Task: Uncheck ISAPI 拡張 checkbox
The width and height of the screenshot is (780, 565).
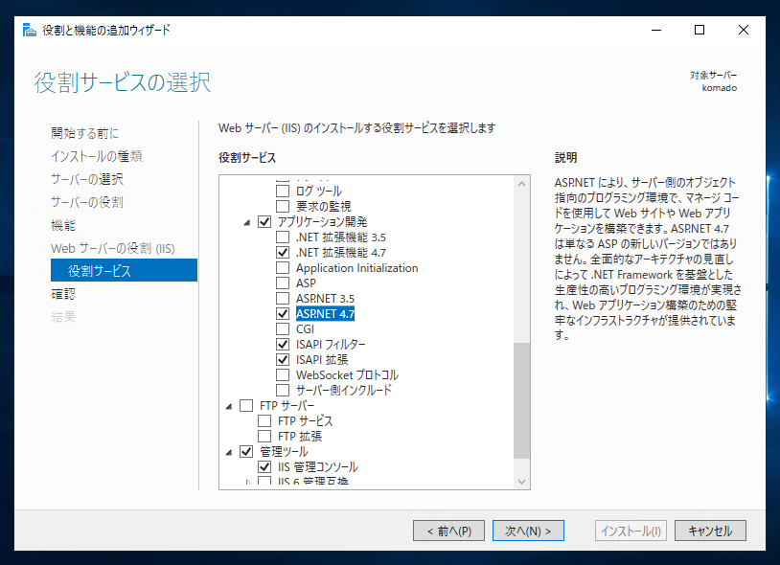Action: coord(283,360)
